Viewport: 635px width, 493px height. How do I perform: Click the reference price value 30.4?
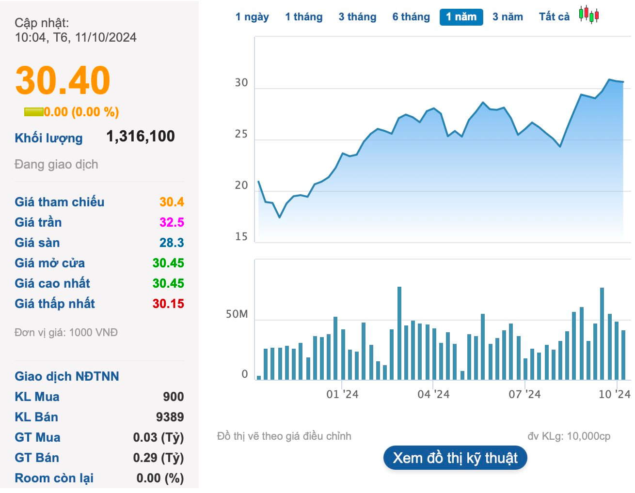click(x=172, y=202)
